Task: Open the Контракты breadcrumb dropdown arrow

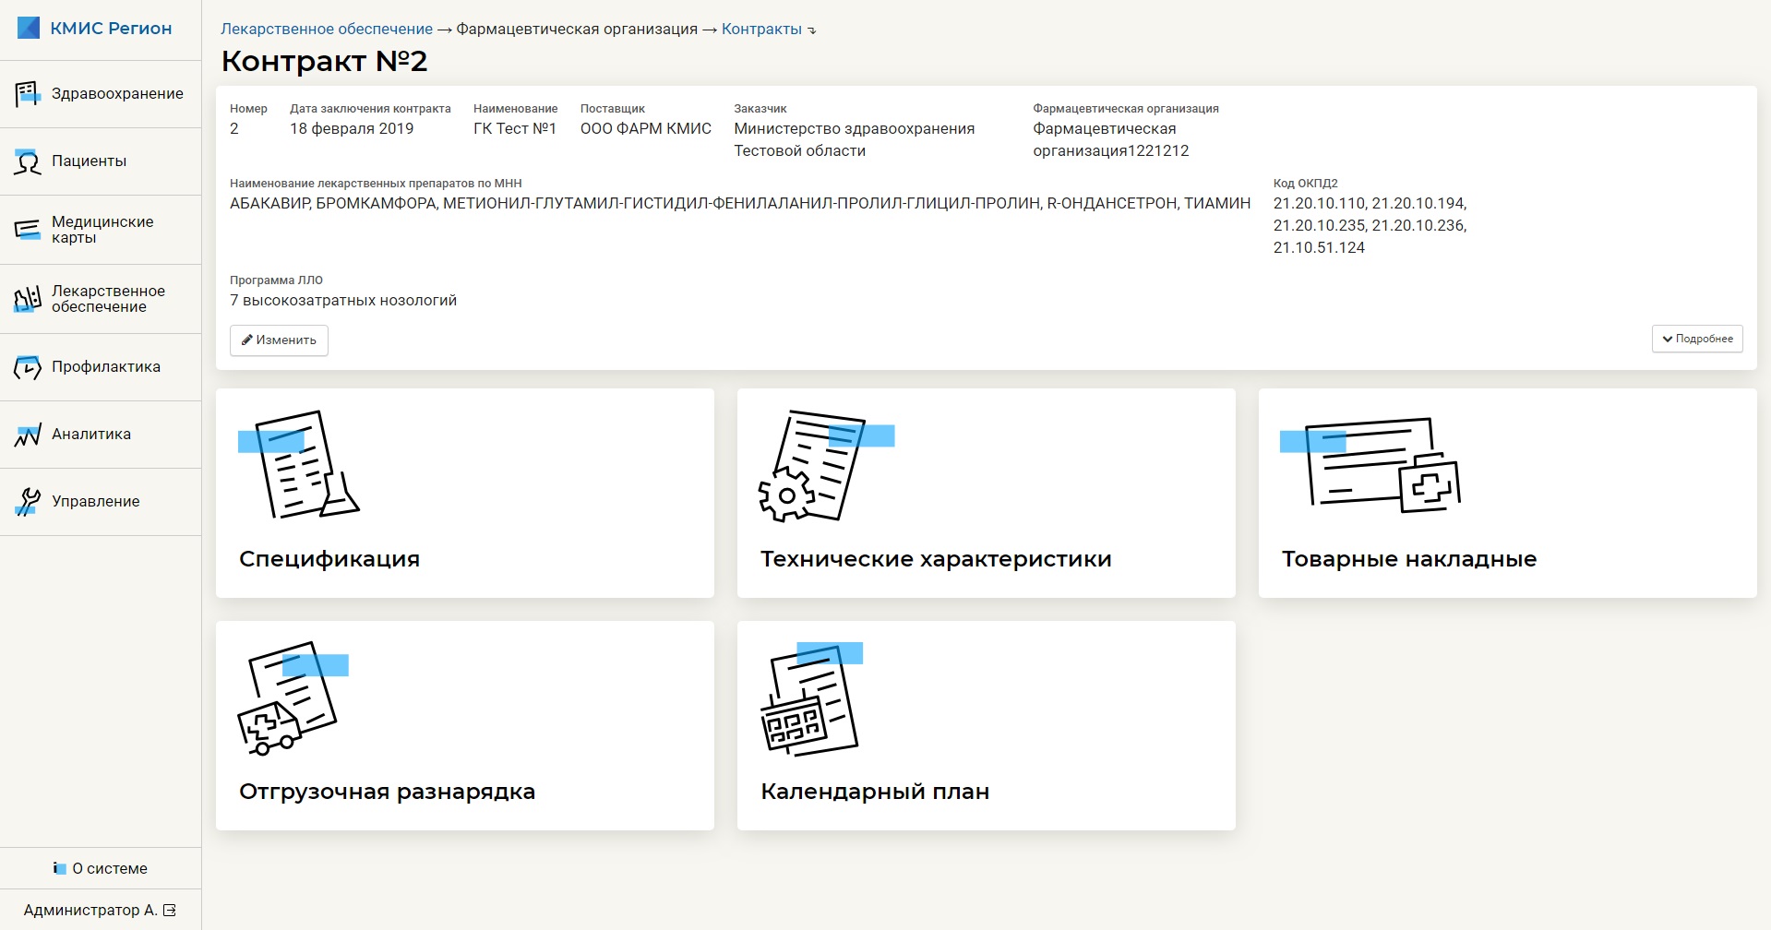Action: (x=812, y=30)
